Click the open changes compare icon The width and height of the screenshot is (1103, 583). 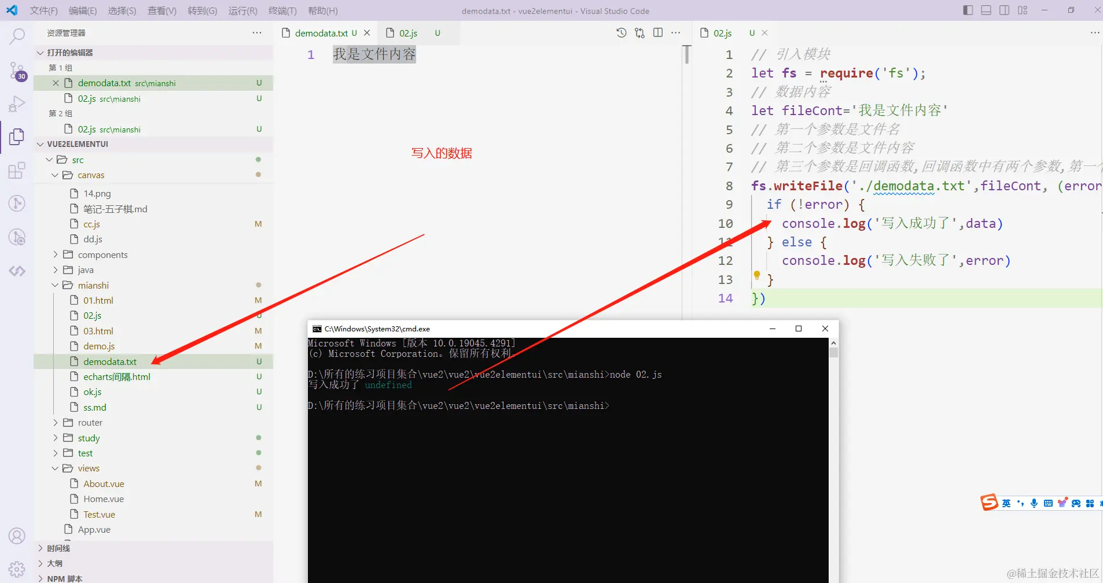[639, 33]
